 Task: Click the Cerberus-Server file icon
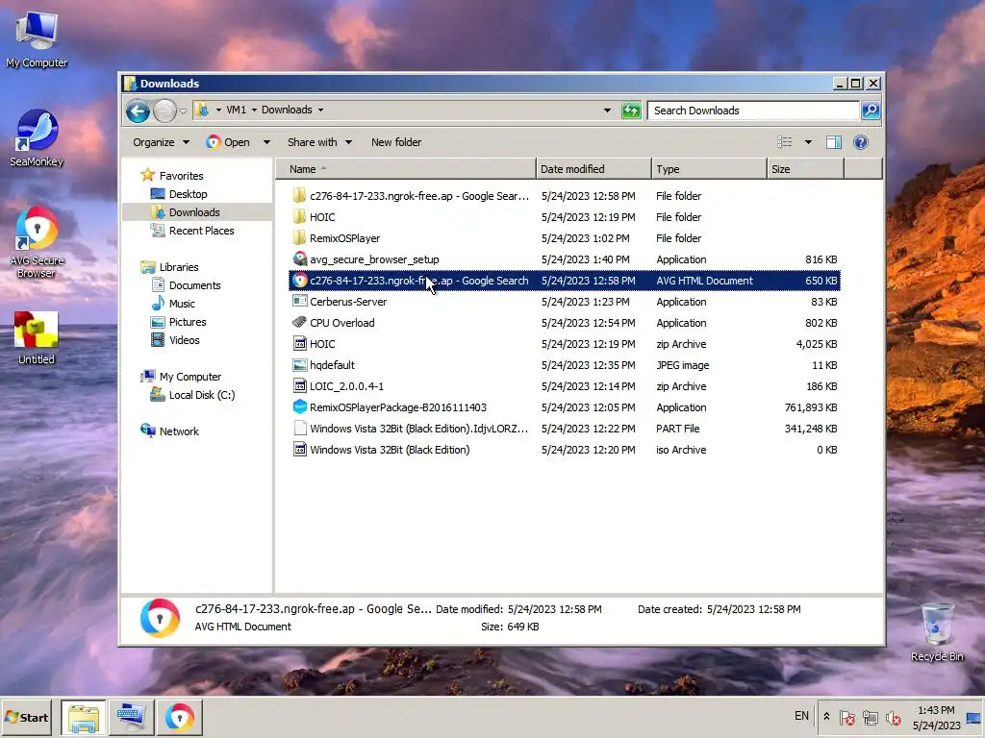point(300,301)
